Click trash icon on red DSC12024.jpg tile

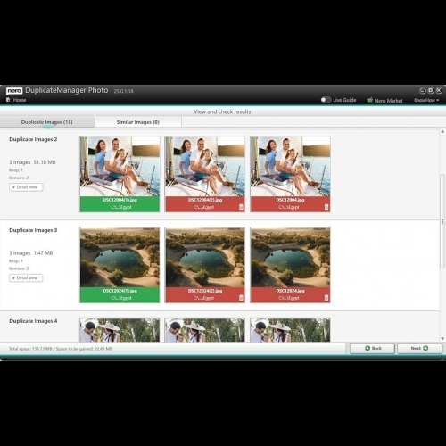click(x=326, y=298)
